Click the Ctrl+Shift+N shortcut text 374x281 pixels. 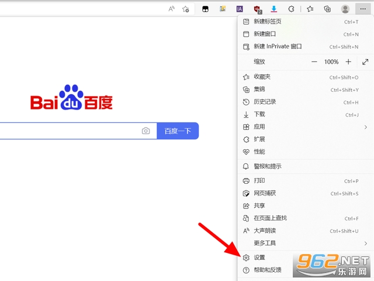click(x=344, y=47)
